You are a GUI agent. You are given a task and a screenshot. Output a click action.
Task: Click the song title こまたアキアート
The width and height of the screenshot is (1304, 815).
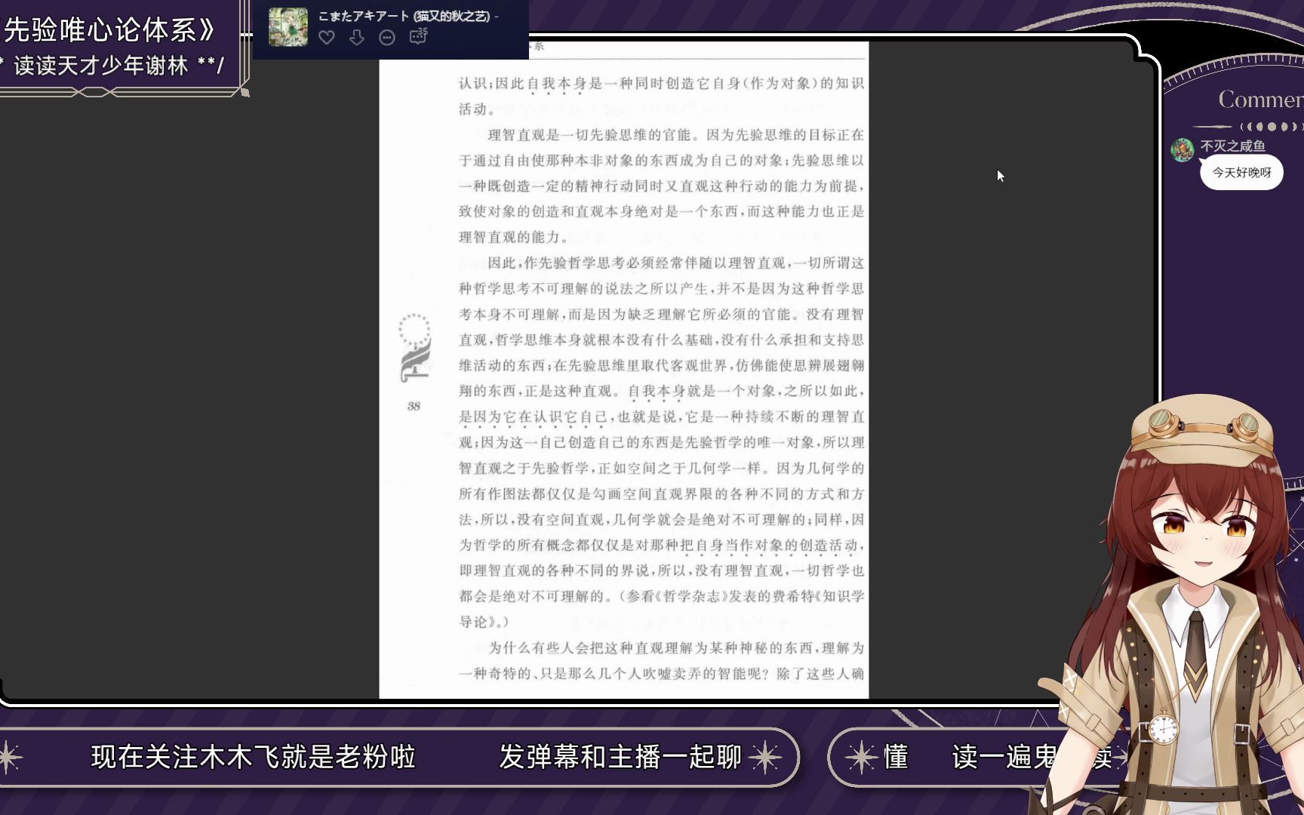tap(364, 16)
